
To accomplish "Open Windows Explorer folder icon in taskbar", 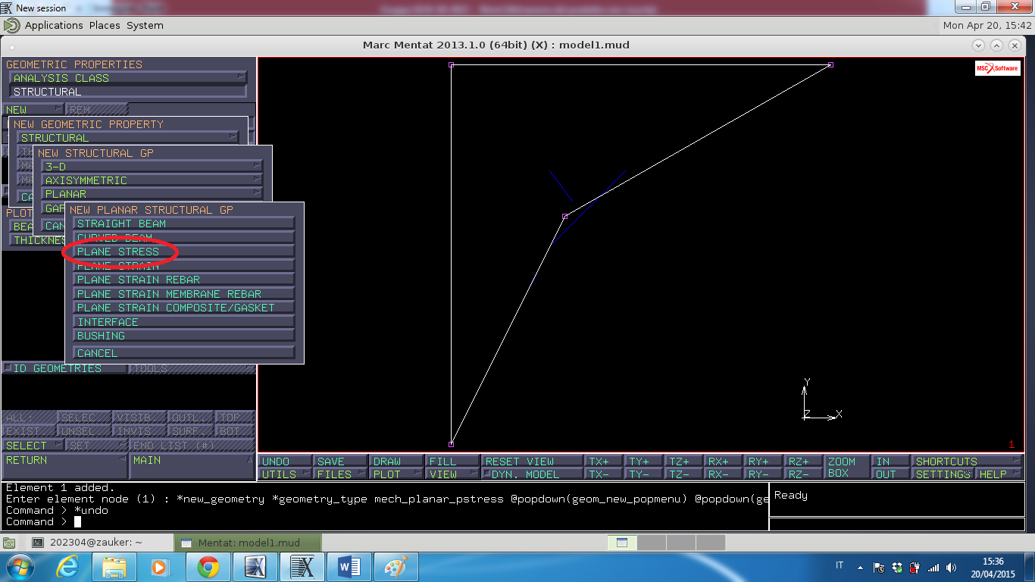I will point(114,567).
